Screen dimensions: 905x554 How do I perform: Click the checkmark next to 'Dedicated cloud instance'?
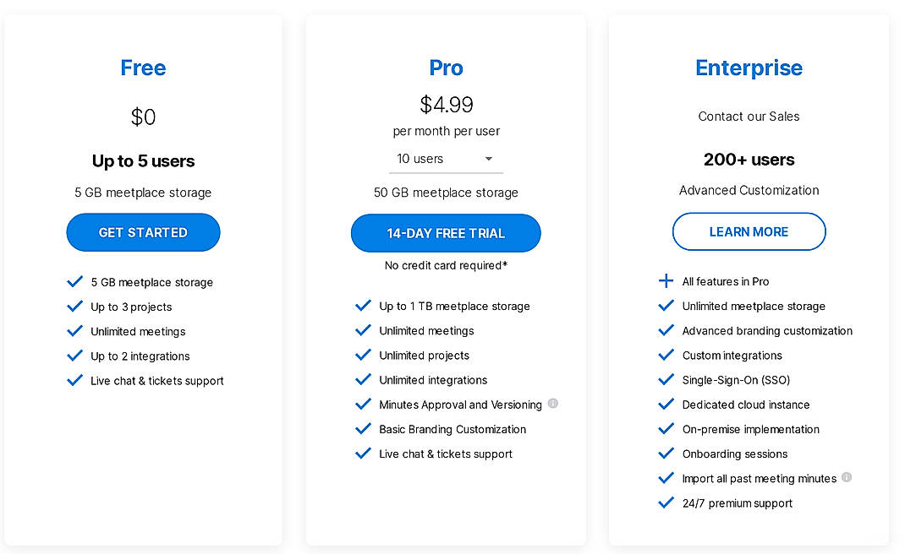click(x=666, y=405)
